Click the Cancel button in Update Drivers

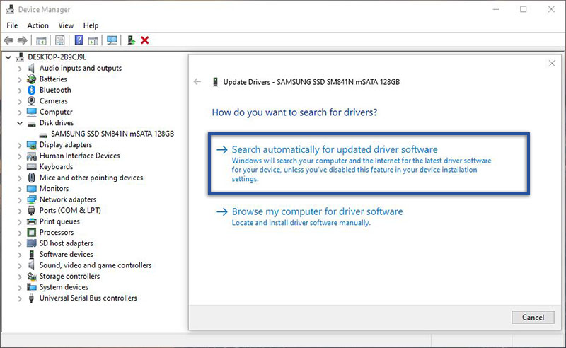point(533,318)
